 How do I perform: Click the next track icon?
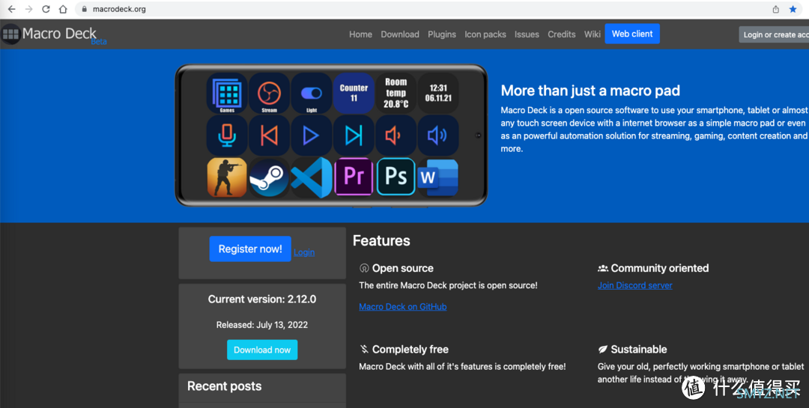pos(354,136)
